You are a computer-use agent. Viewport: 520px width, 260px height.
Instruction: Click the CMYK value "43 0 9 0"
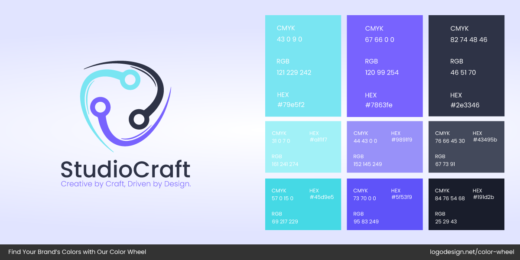pos(289,39)
